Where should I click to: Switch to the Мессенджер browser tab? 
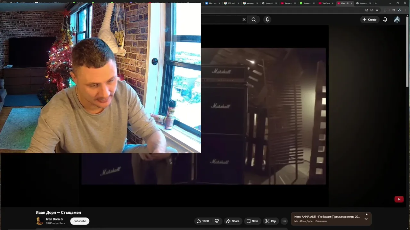click(213, 3)
